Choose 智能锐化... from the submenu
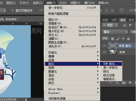Image resolution: width=136 pixels, height=101 pixels. (111, 79)
